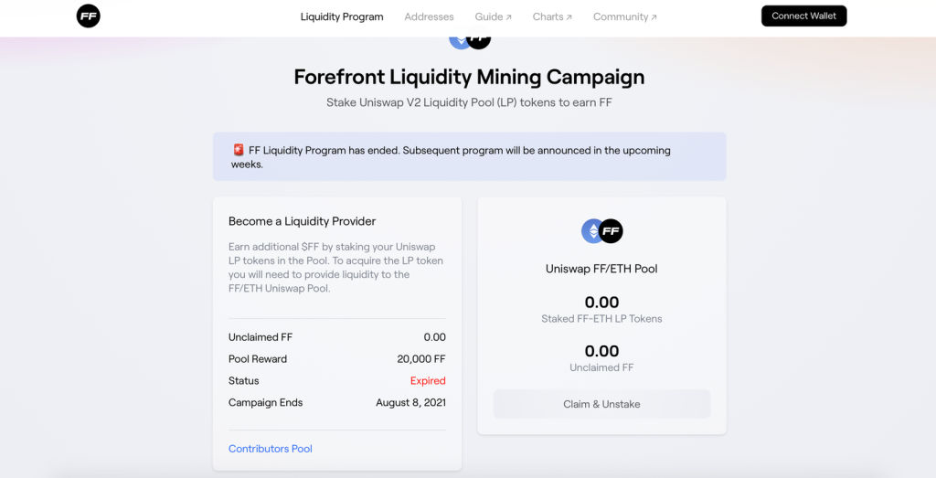The height and width of the screenshot is (478, 936).
Task: Click the Forefront FF logo in header
Action: point(89,16)
